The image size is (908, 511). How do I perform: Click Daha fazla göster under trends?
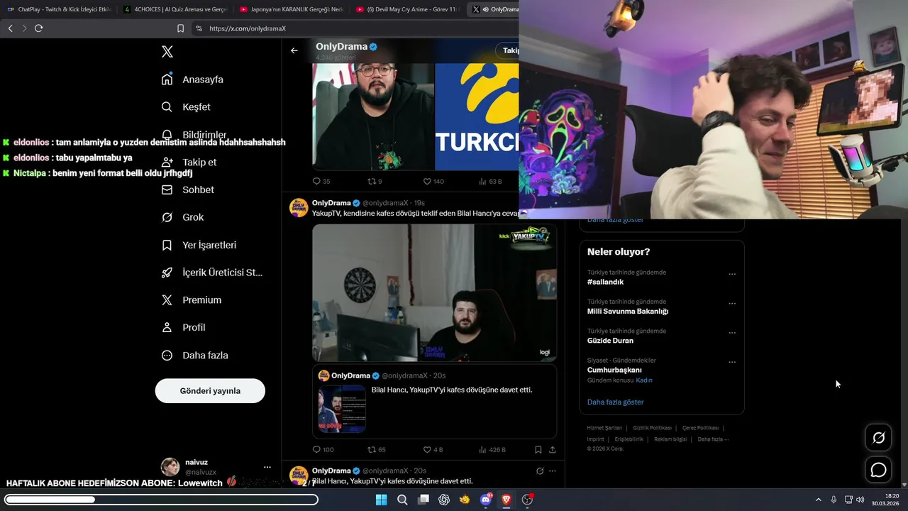[x=615, y=402]
